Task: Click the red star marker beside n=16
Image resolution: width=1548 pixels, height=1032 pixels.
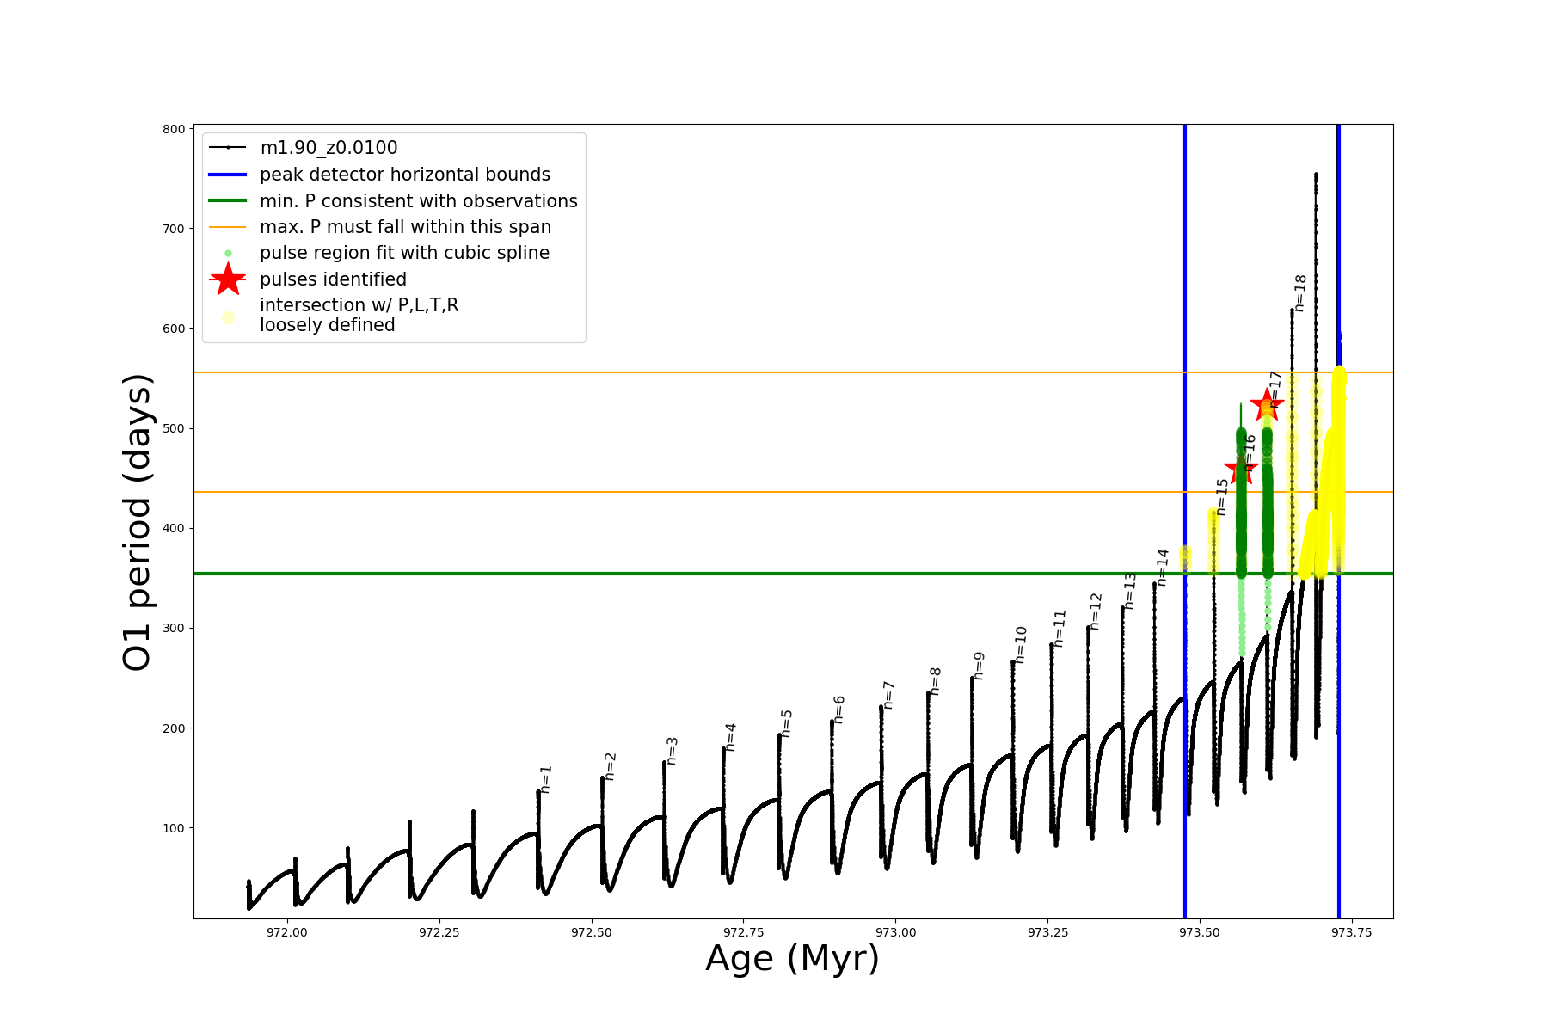Action: [1240, 470]
